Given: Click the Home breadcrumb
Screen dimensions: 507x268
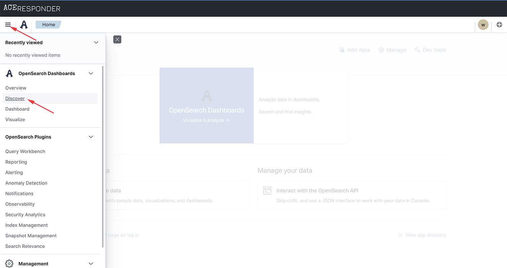Looking at the screenshot, I should [x=48, y=25].
